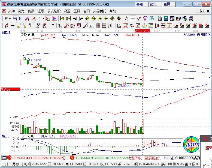
Task: Select the purple stair-step 3 indicator icon
Action: coord(27,19)
